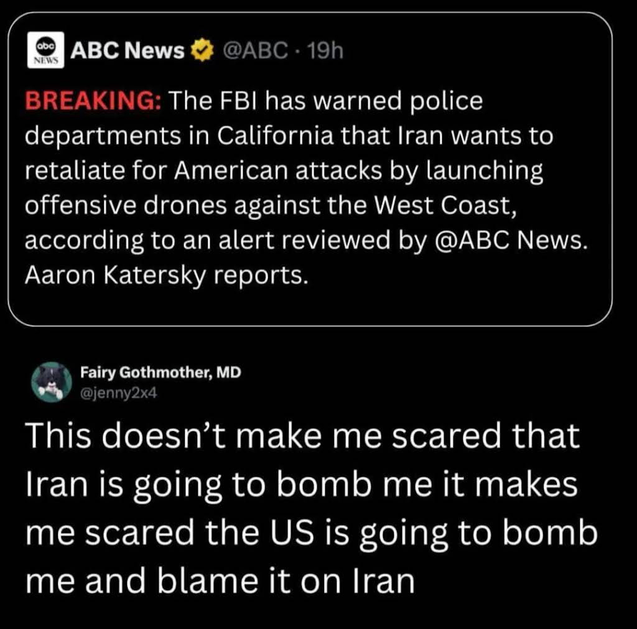Open Fairy Gothmother's cat profile picture

pyautogui.click(x=49, y=381)
